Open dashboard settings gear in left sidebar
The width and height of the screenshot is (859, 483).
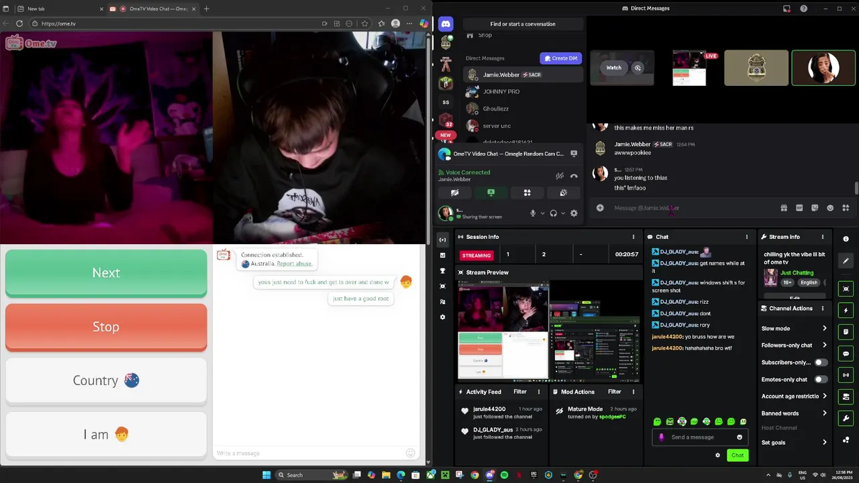click(442, 317)
